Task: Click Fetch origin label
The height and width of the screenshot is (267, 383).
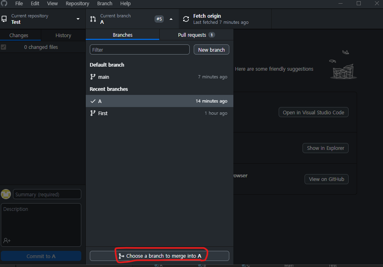Action: point(207,16)
